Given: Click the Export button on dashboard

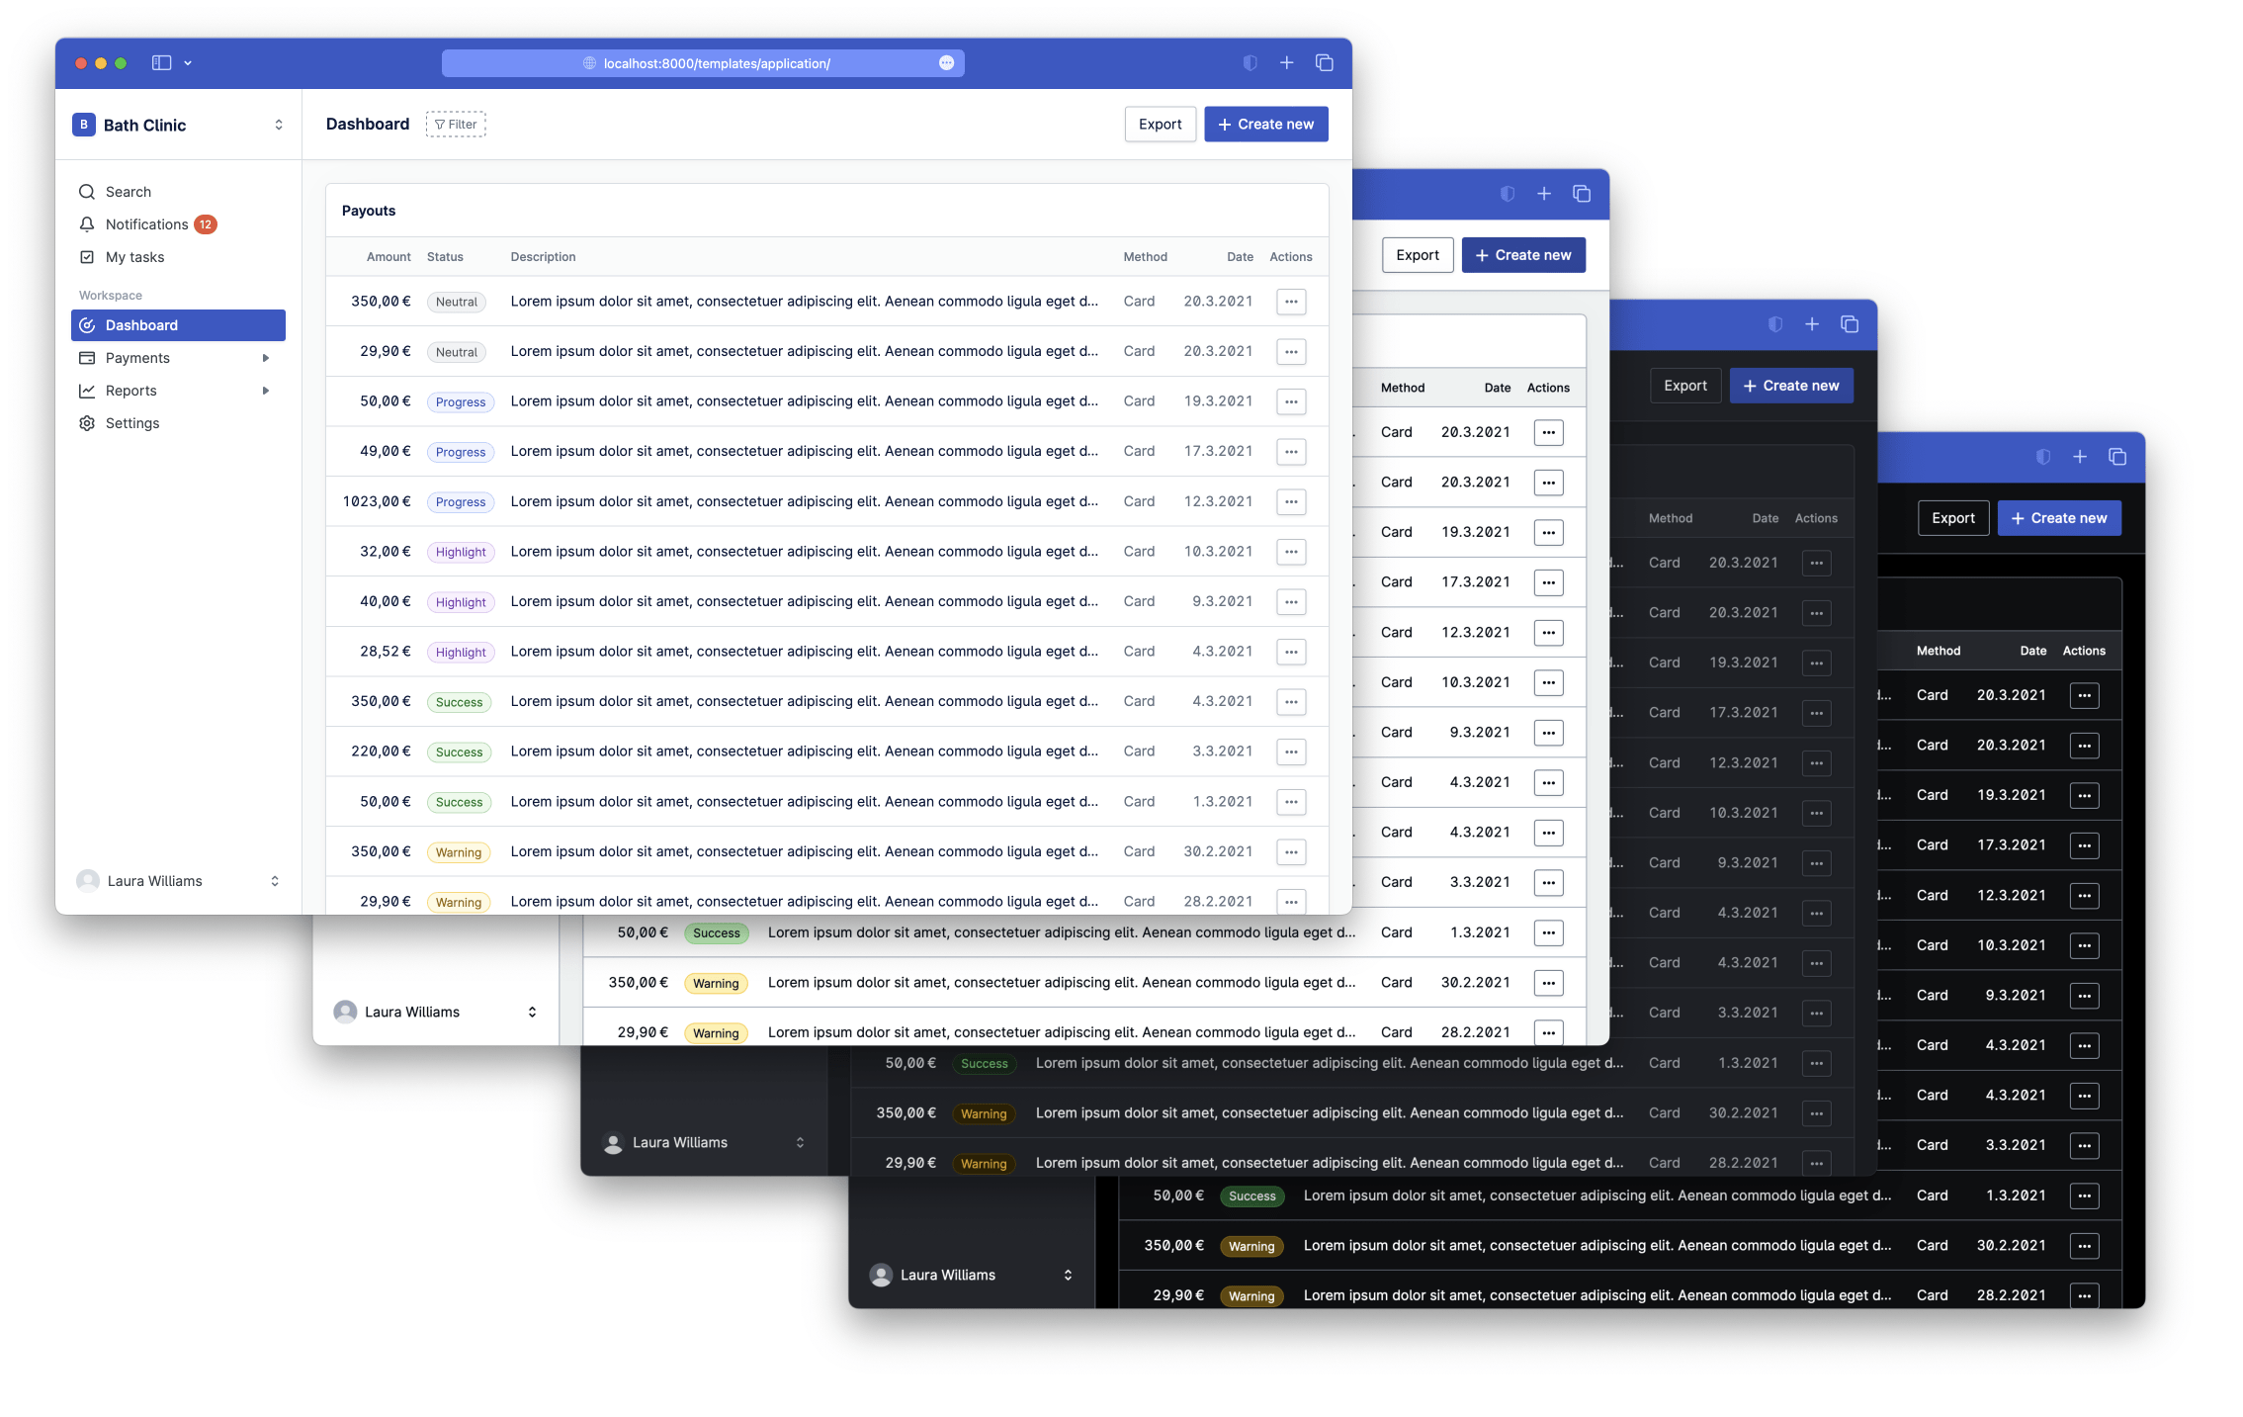Looking at the screenshot, I should (1160, 123).
